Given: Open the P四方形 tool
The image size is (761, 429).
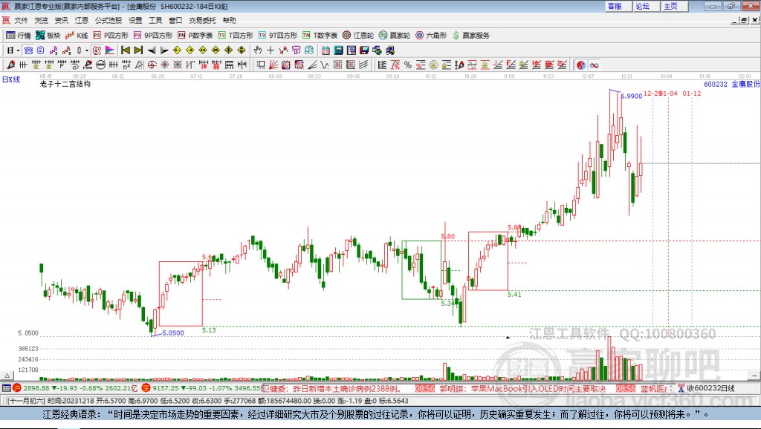Looking at the screenshot, I should [x=111, y=36].
